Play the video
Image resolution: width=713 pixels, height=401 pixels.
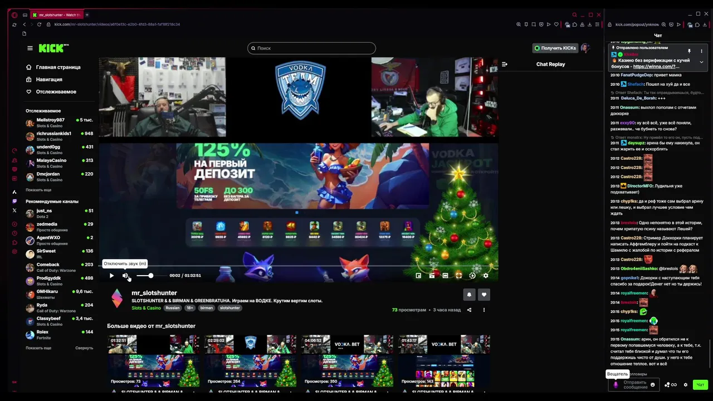[x=111, y=276]
